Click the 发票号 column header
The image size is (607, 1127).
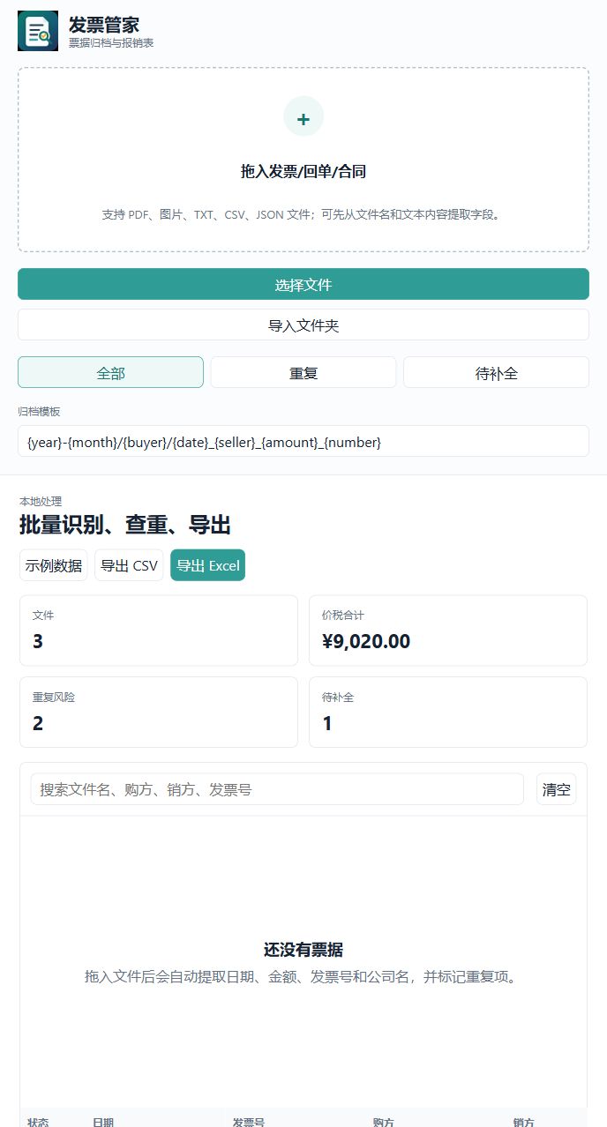click(249, 1123)
